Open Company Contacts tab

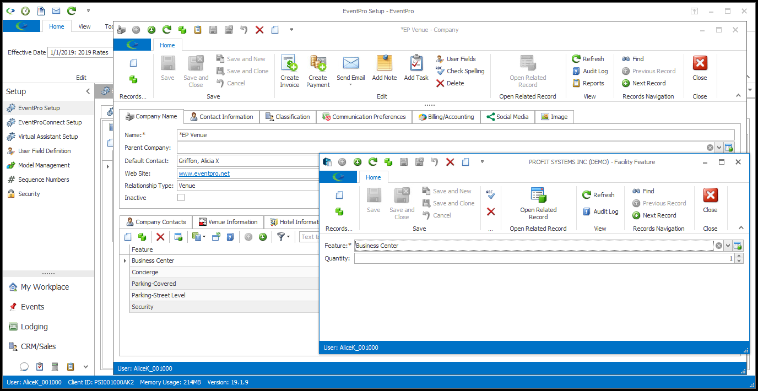(156, 222)
